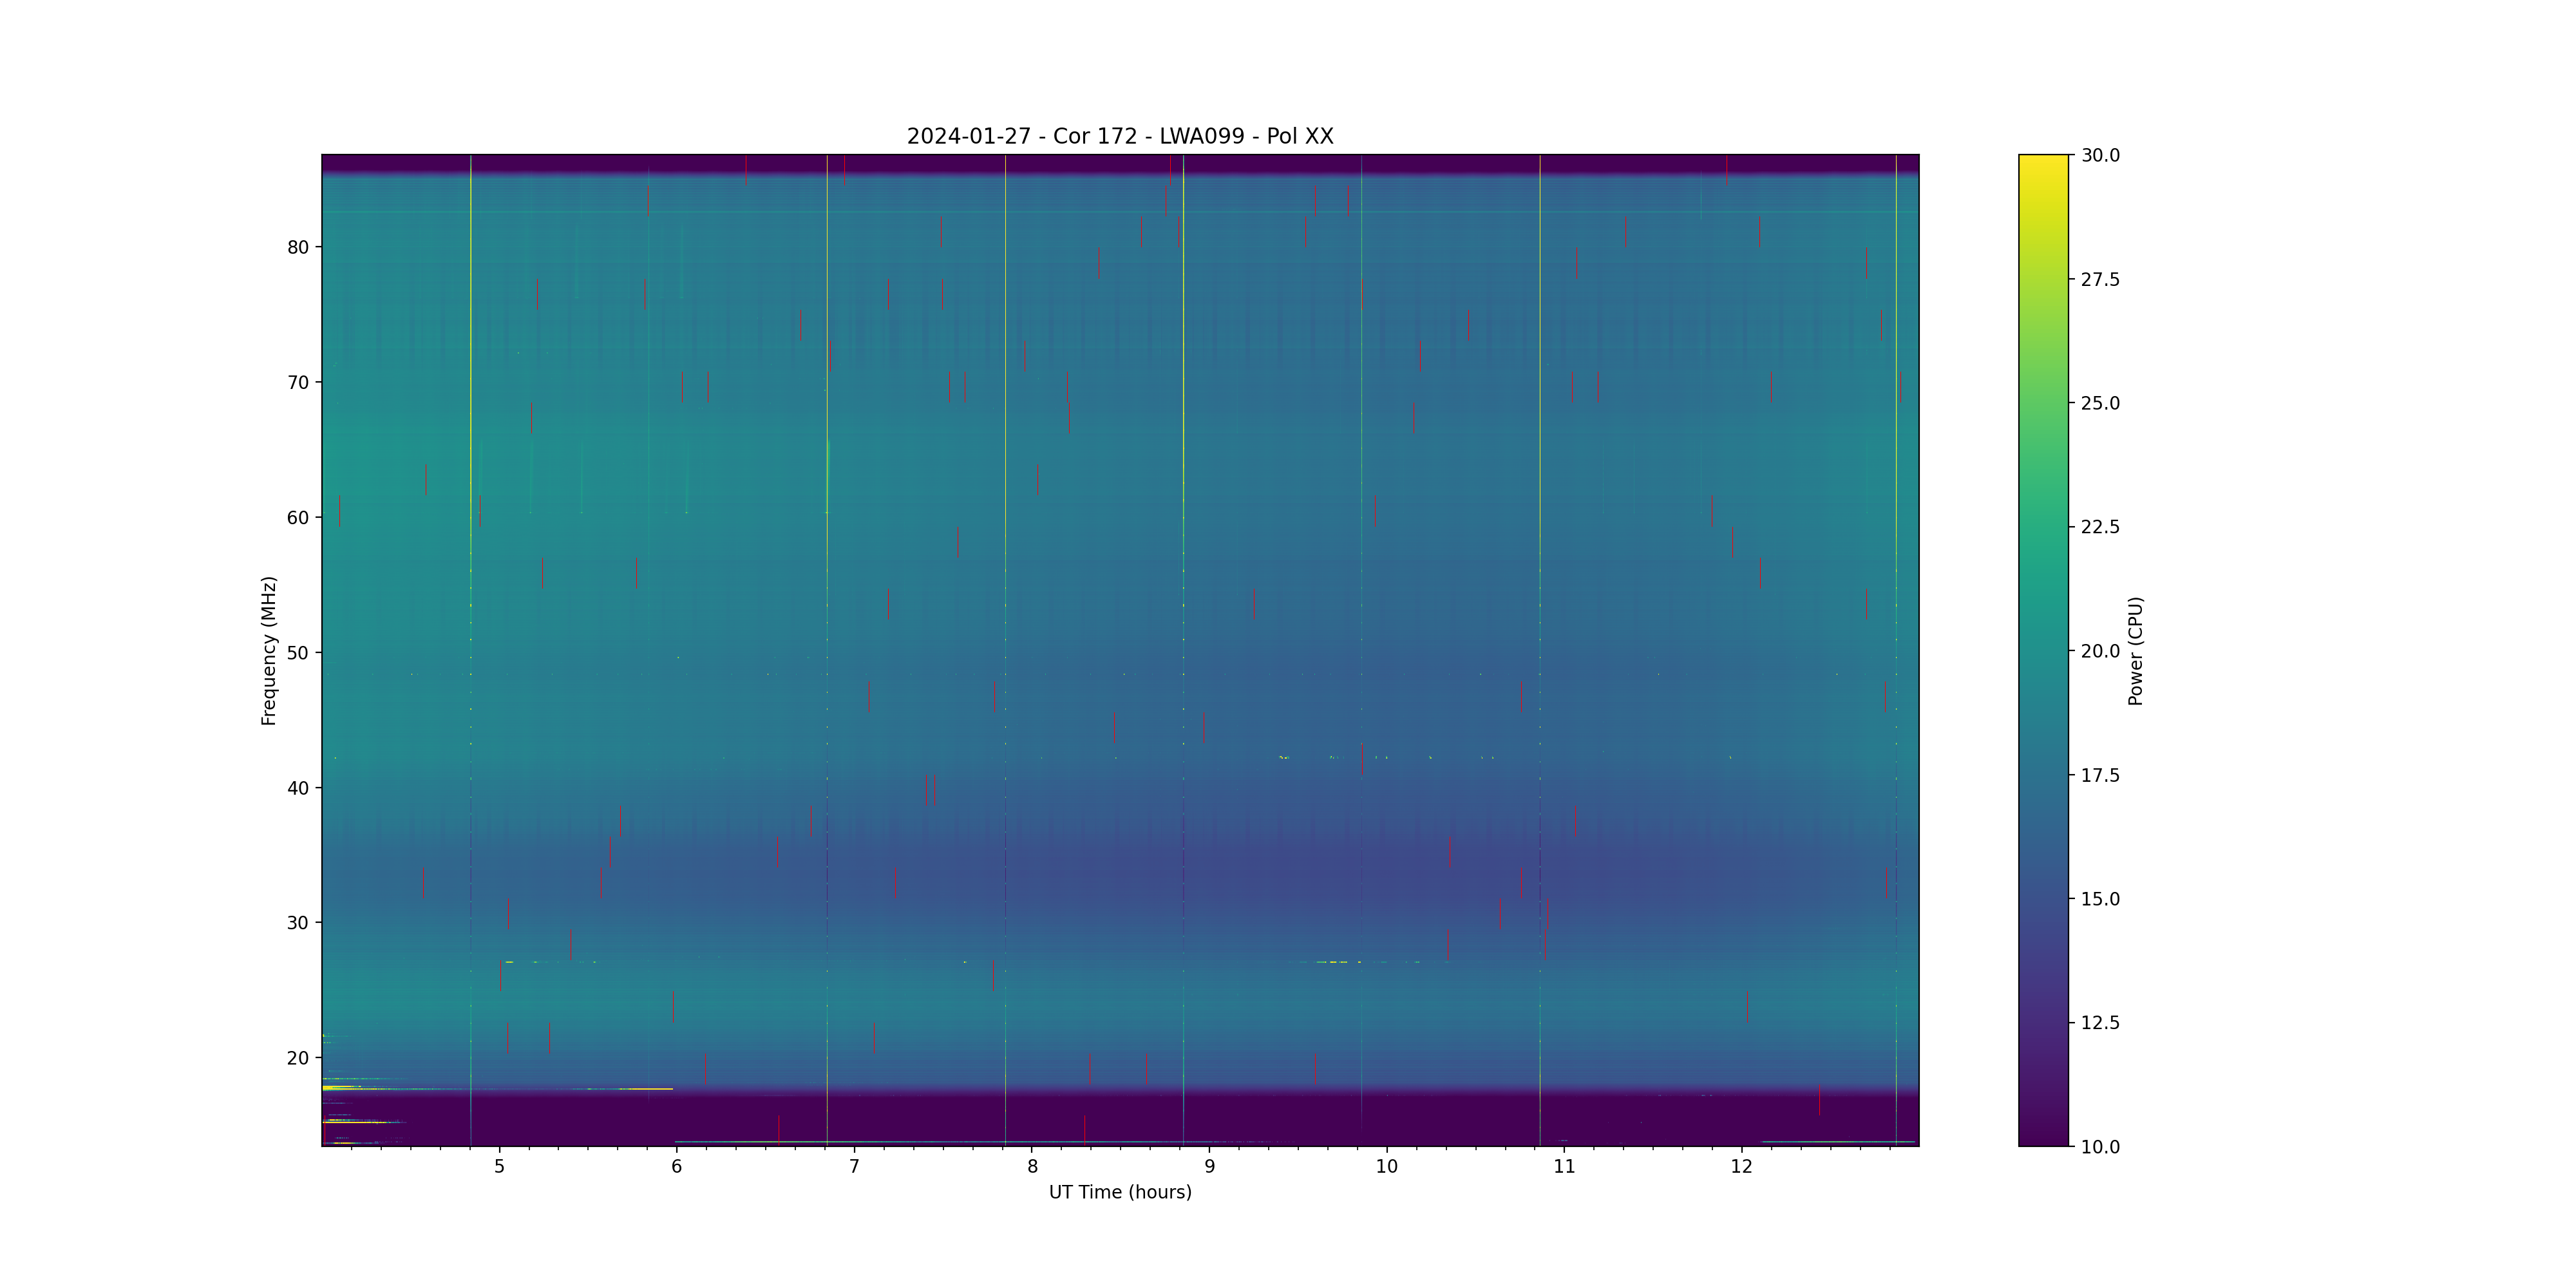
Task: Click the y-axis tick label 50
Action: pos(298,653)
